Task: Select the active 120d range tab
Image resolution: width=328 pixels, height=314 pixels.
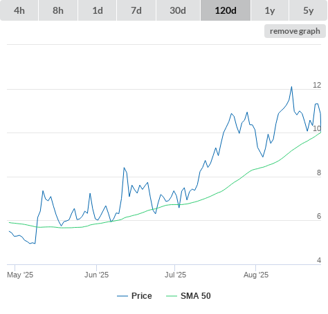Action: [226, 10]
